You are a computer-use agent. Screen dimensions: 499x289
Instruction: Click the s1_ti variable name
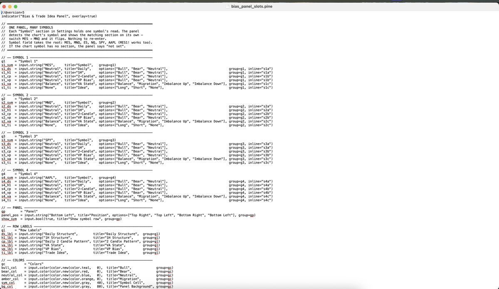(x=7, y=88)
